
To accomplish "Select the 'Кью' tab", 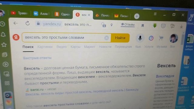I will point(138,47).
